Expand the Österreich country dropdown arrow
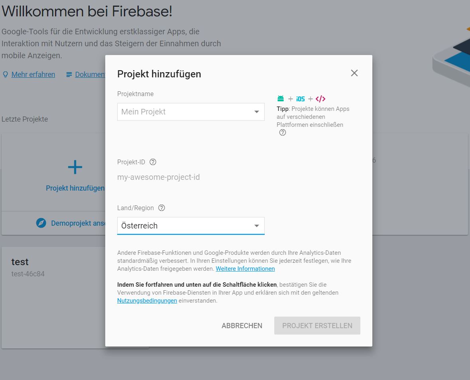470x380 pixels. [x=257, y=226]
